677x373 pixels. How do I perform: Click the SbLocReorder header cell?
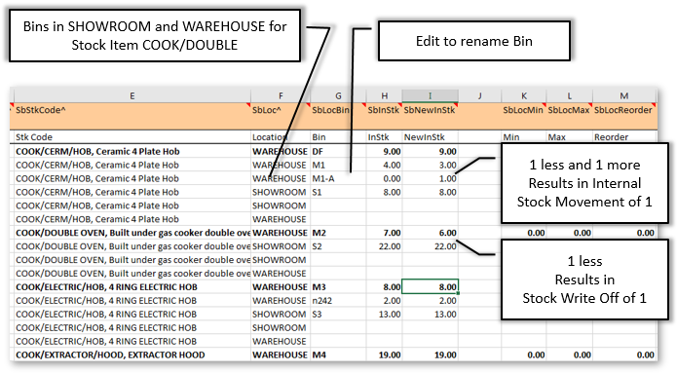point(624,116)
